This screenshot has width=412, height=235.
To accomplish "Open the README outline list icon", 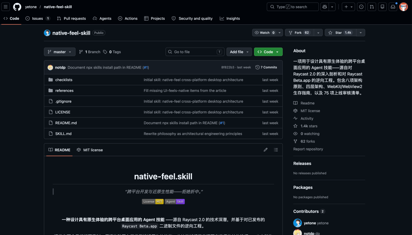I will 276,150.
